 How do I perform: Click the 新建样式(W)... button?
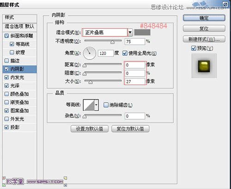point(204,39)
